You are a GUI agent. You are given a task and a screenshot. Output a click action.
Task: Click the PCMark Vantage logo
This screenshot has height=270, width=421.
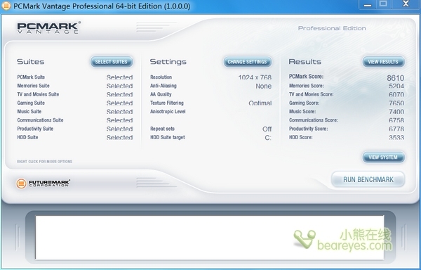(x=49, y=28)
